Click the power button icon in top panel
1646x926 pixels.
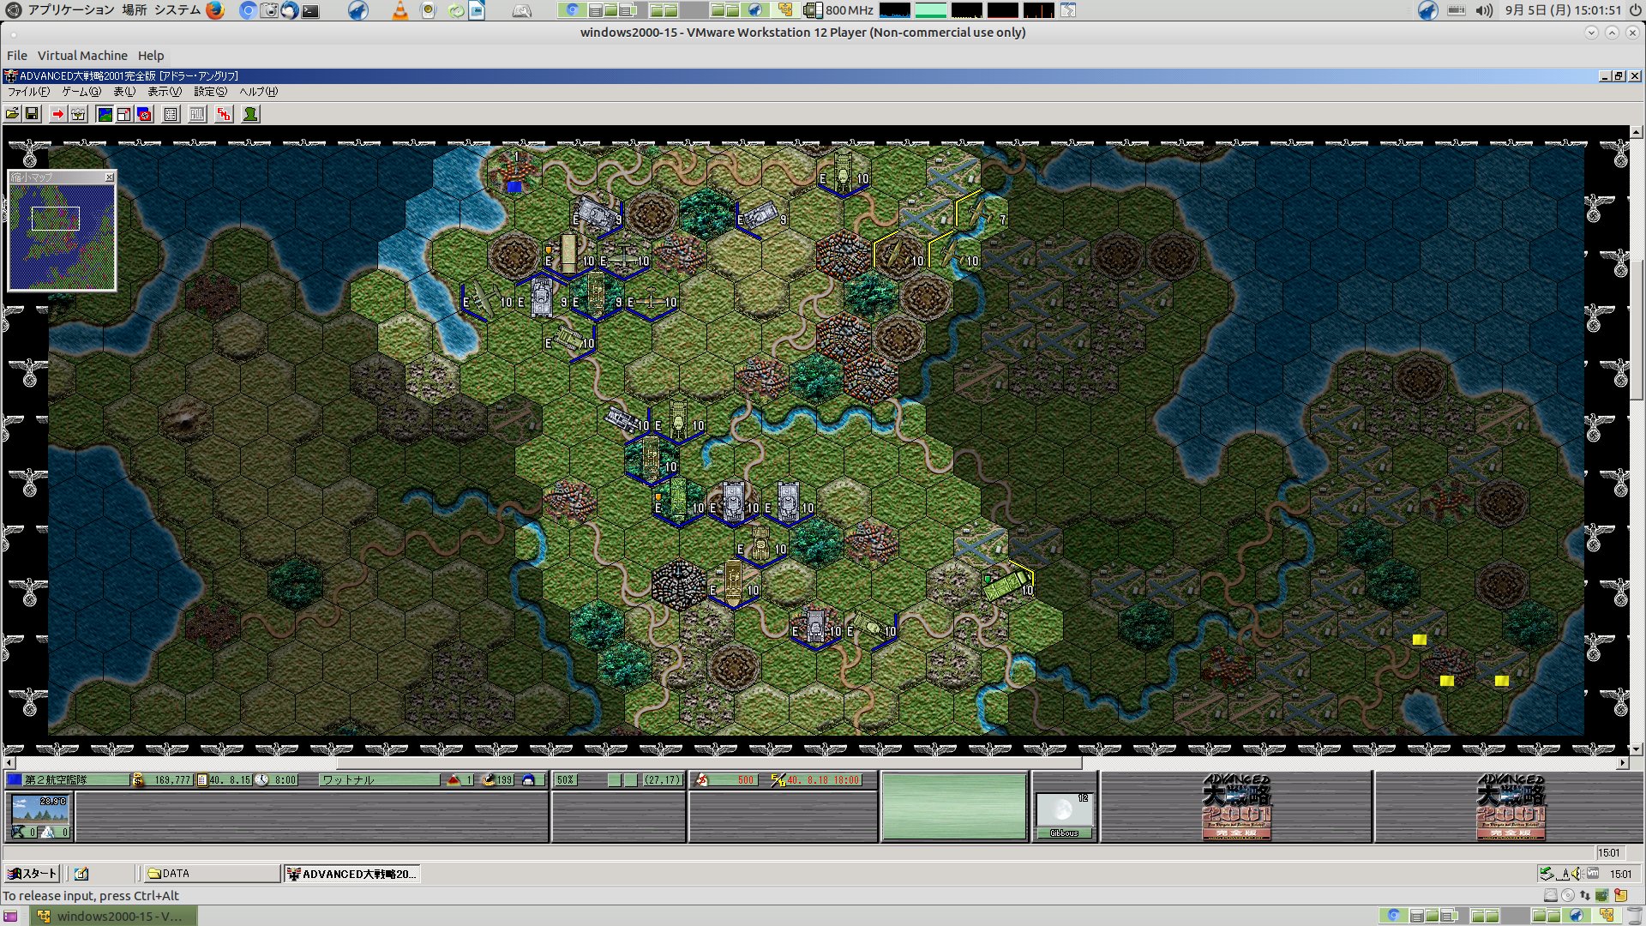1635,10
